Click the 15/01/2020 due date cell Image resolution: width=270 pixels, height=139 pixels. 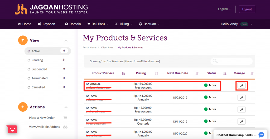click(x=180, y=133)
